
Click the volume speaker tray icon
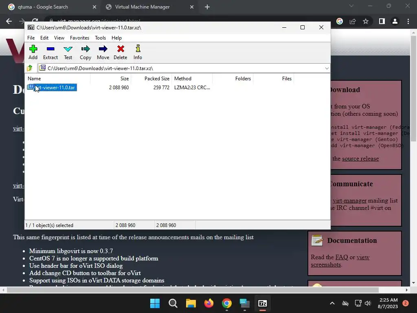[368, 303]
